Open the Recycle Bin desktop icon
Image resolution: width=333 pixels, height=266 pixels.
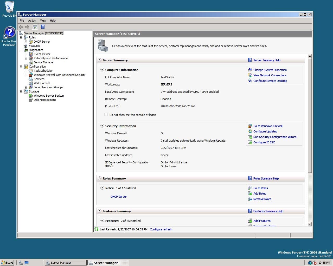[x=9, y=9]
